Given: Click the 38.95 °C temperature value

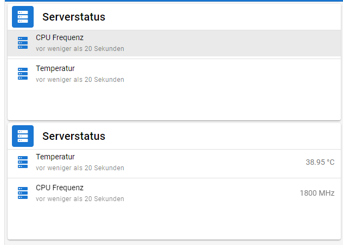Looking at the screenshot, I should (320, 162).
